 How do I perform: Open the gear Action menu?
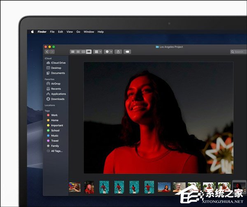(108, 52)
